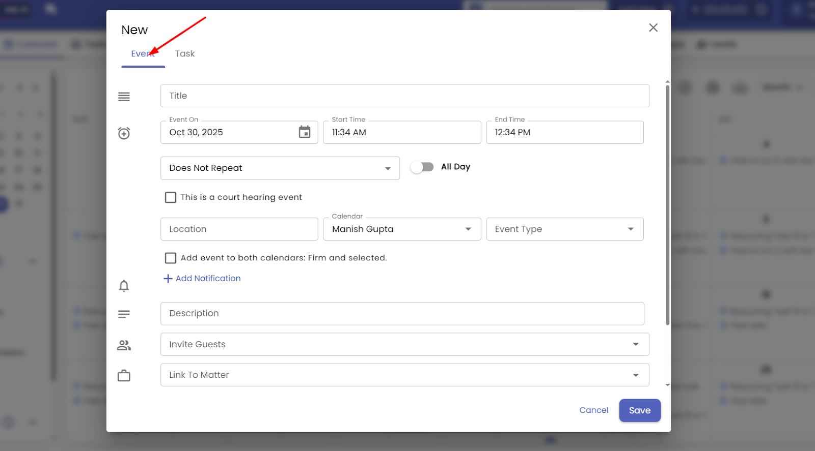The image size is (815, 451).
Task: Toggle the All Day switch
Action: click(422, 167)
